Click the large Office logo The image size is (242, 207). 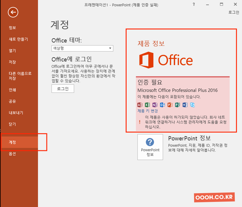pyautogui.click(x=166, y=60)
